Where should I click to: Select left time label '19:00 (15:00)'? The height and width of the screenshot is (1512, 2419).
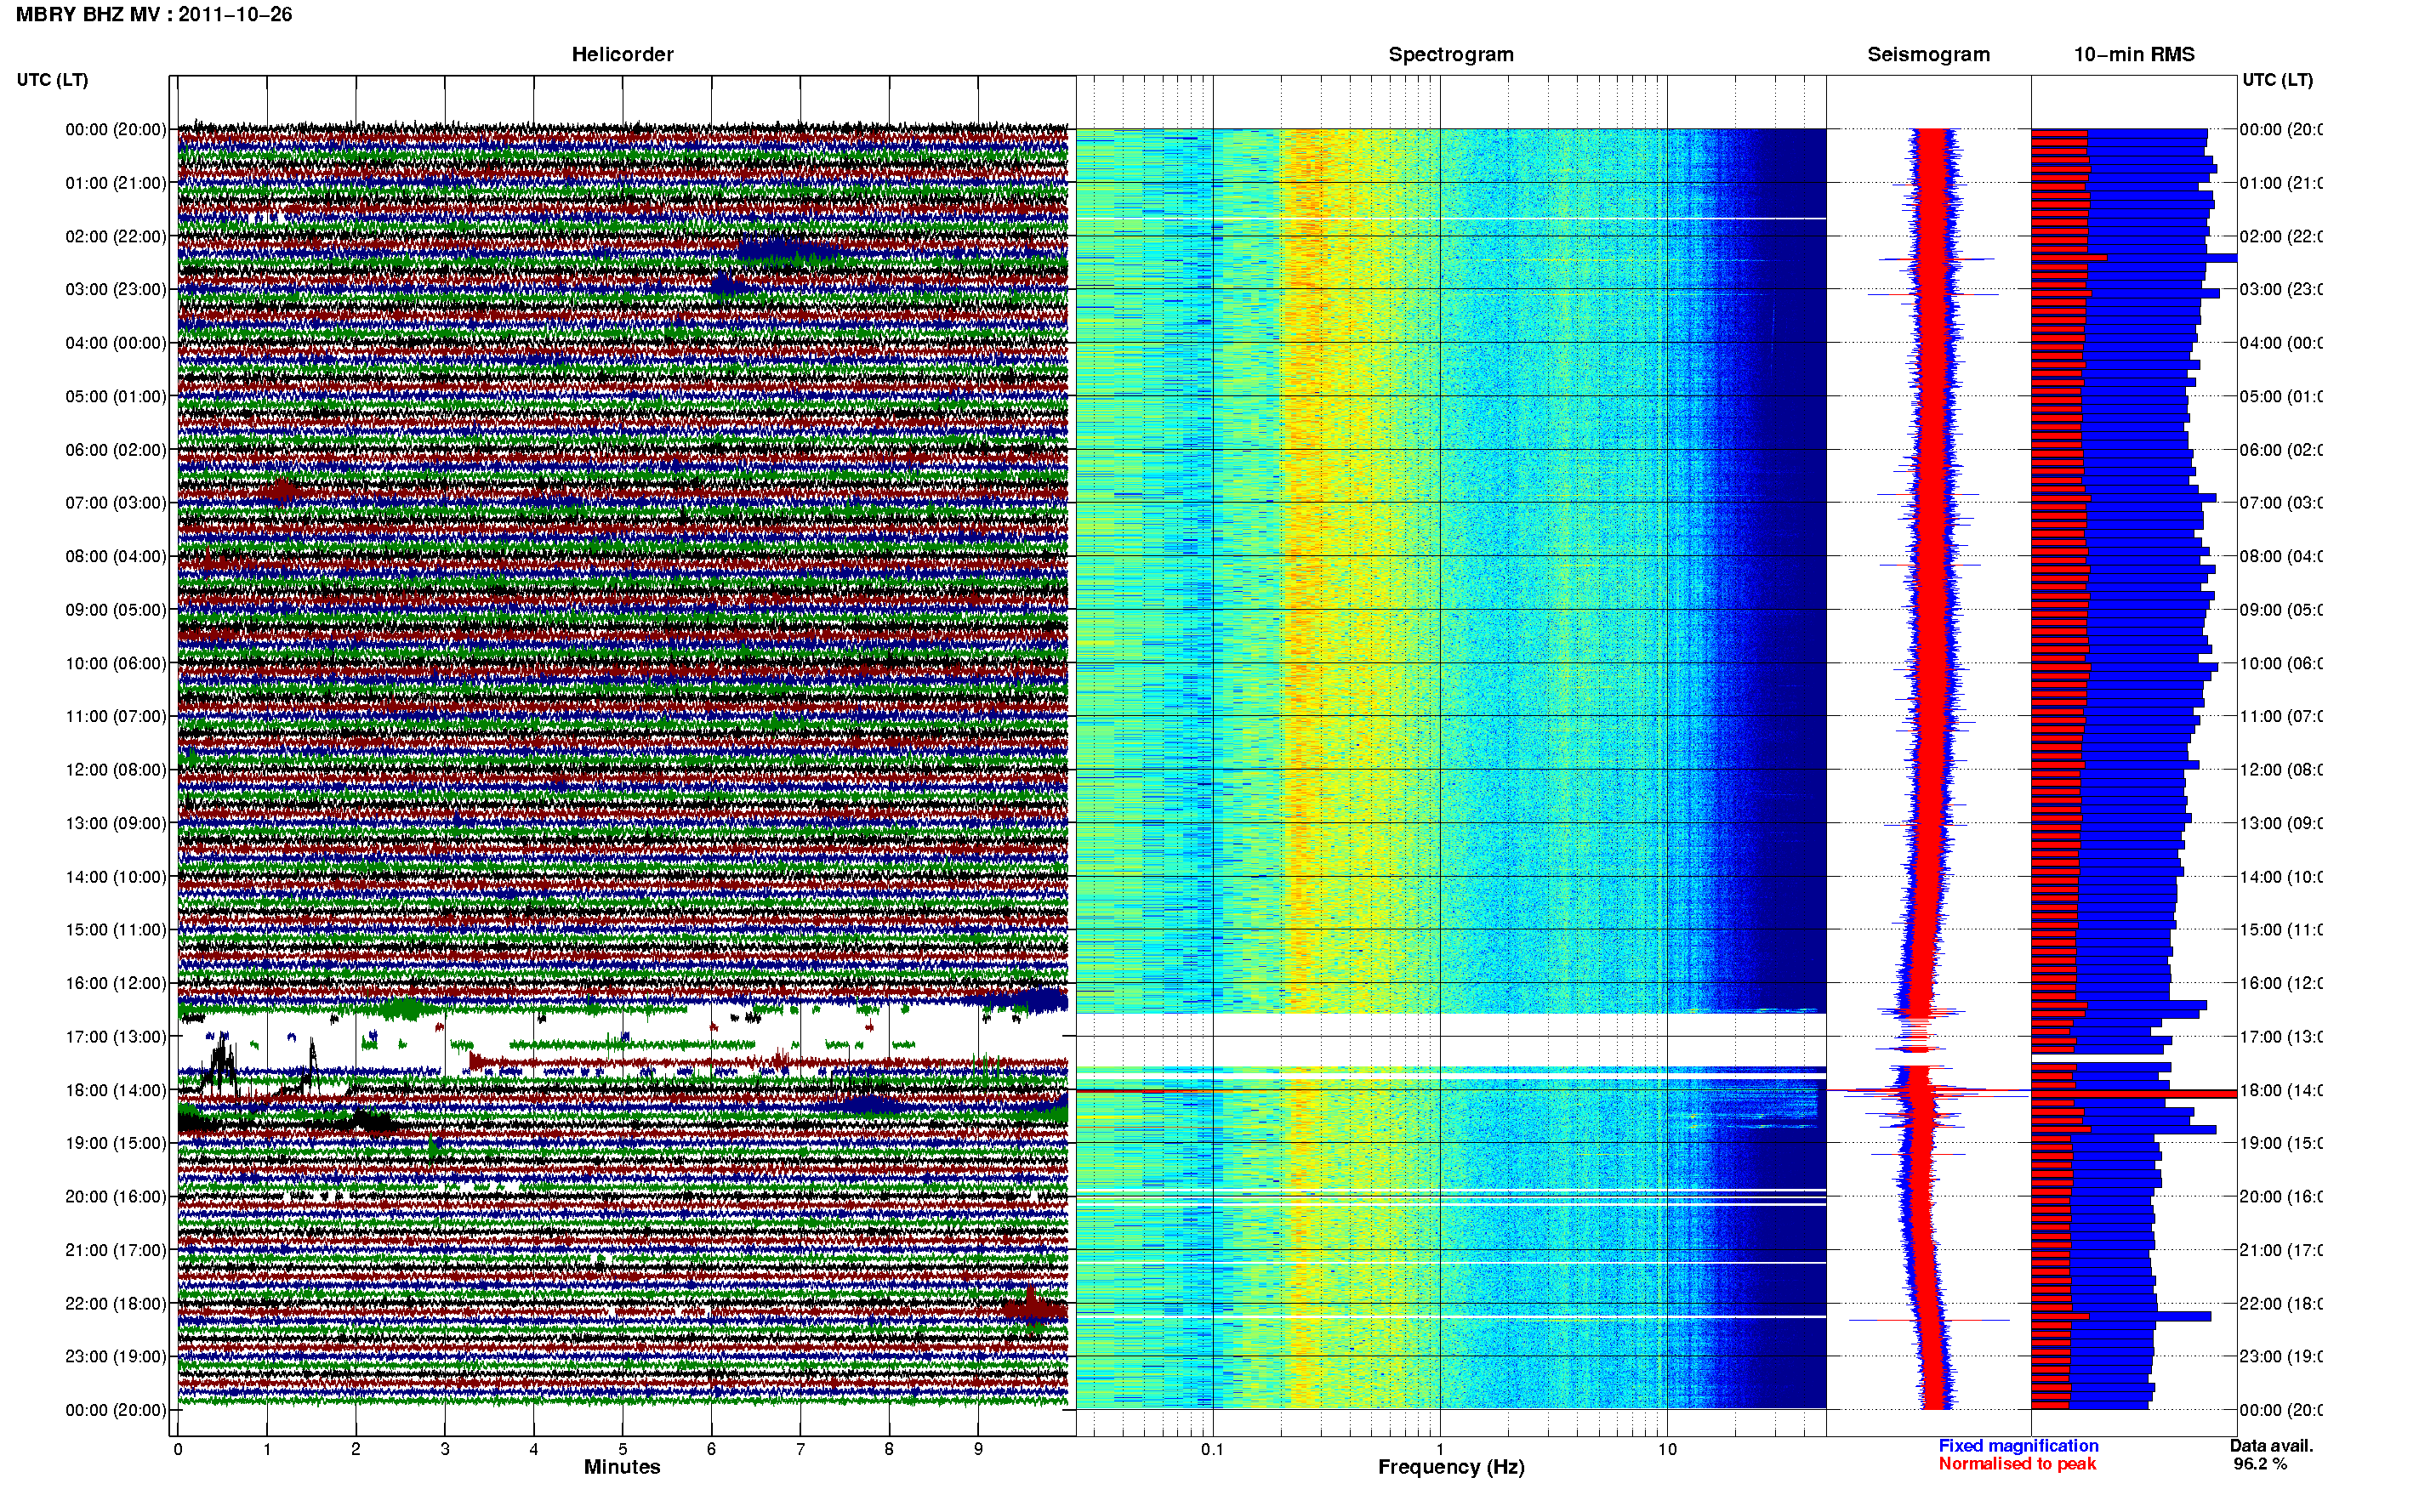[116, 1143]
